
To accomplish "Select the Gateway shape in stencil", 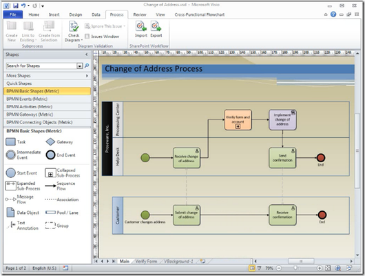I will click(50, 141).
